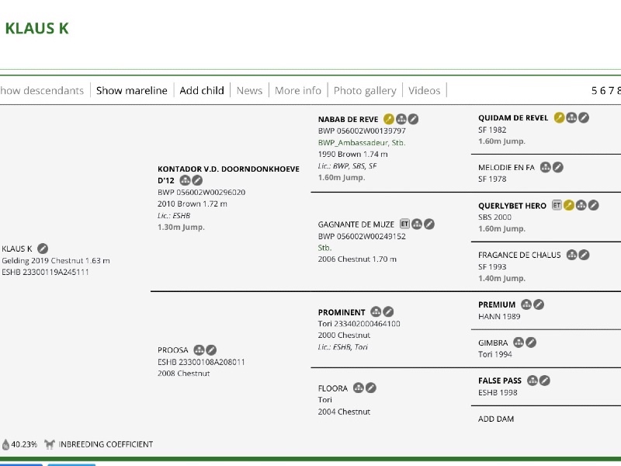Open PREMIUM progeny tree icon

[526, 304]
